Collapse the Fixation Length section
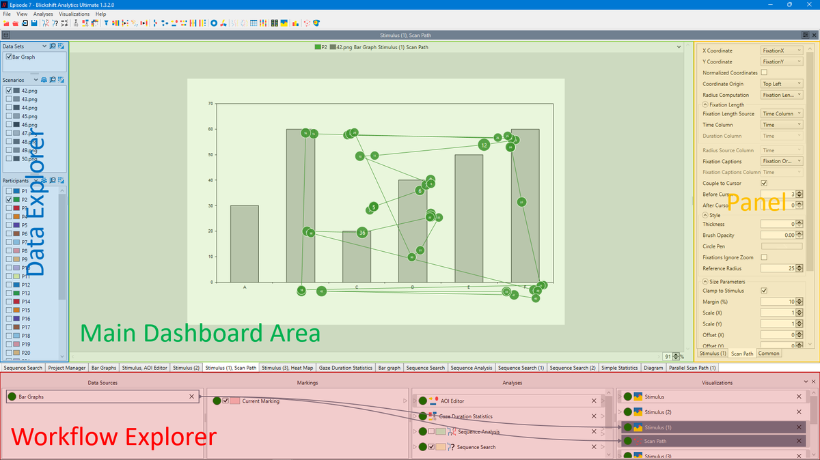This screenshot has height=460, width=820. coord(705,104)
